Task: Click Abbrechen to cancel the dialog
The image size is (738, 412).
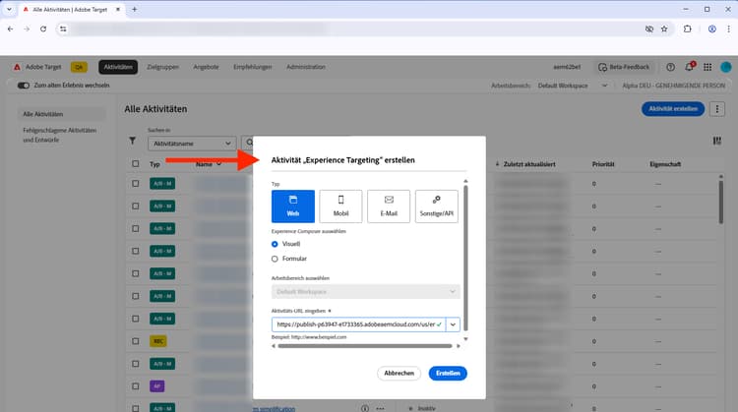Action: [399, 373]
